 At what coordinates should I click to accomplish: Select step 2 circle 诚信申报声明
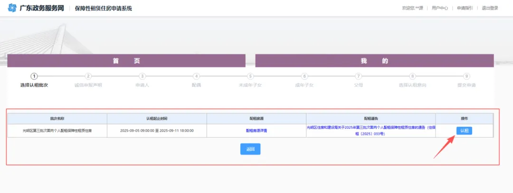pos(88,76)
